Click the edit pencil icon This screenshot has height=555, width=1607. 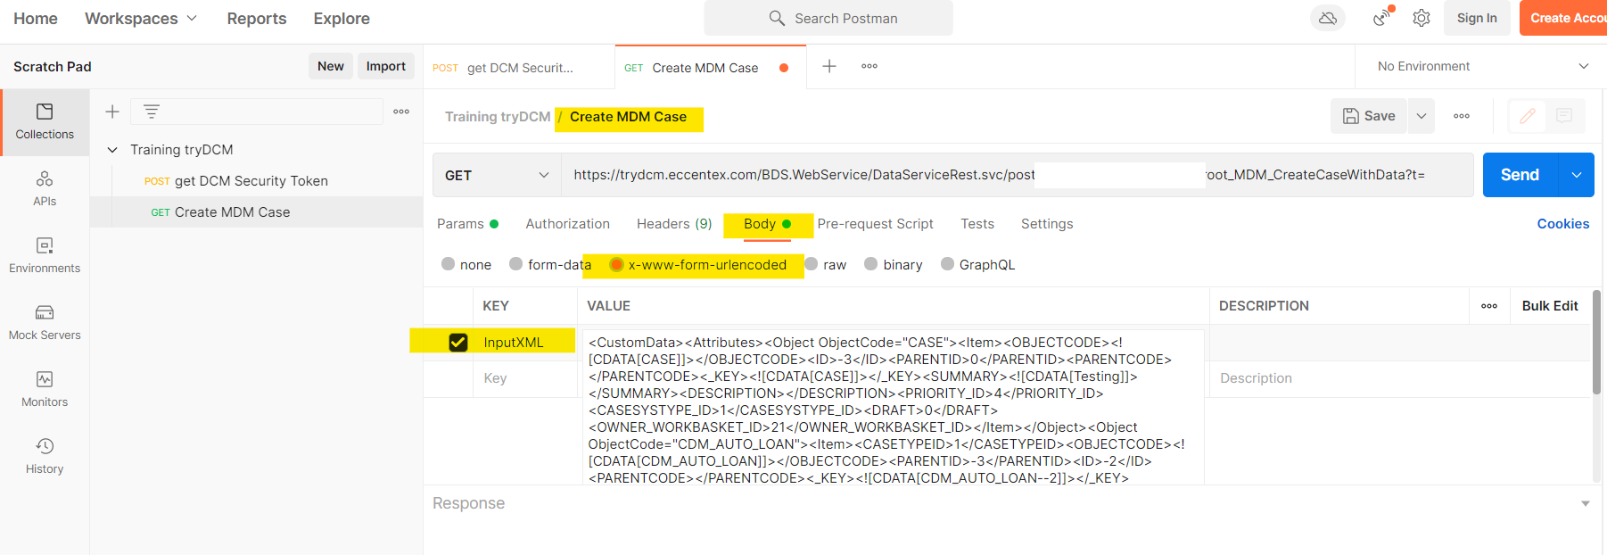pyautogui.click(x=1528, y=116)
